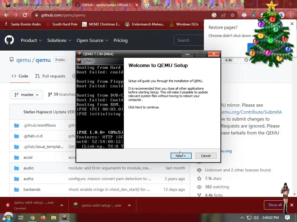The image size is (297, 222).
Task: Bookmark this page with the star icon
Action: coord(233,15)
